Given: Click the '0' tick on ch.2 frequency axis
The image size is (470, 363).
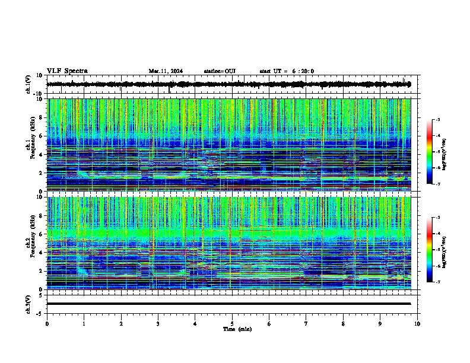Looking at the screenshot, I should click(x=41, y=289).
